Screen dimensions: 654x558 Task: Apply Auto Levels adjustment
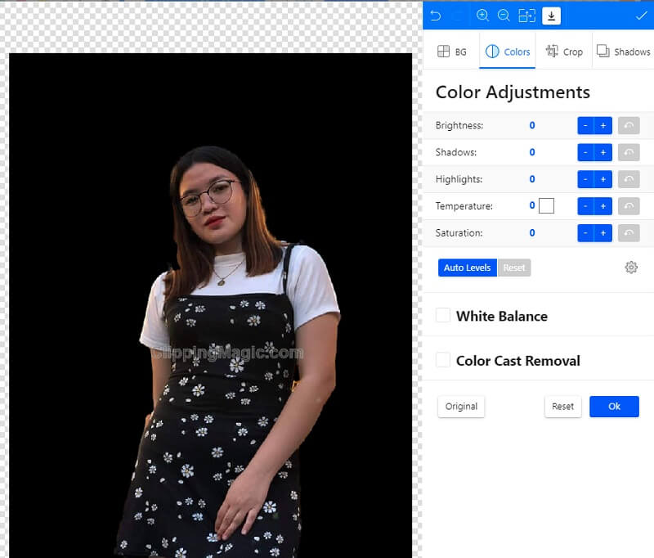click(x=467, y=267)
